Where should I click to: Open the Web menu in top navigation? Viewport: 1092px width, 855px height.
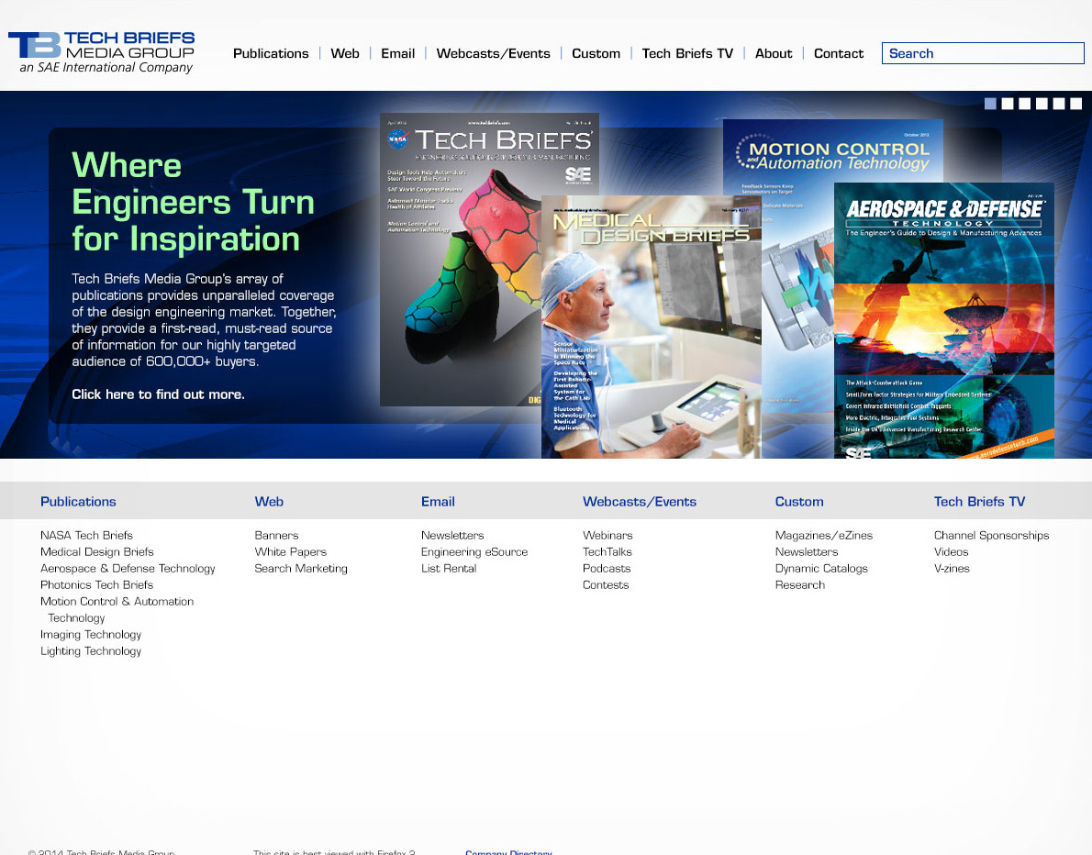(345, 53)
